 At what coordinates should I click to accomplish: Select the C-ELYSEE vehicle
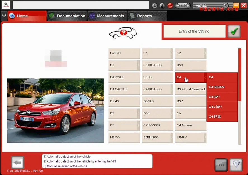click(124, 77)
